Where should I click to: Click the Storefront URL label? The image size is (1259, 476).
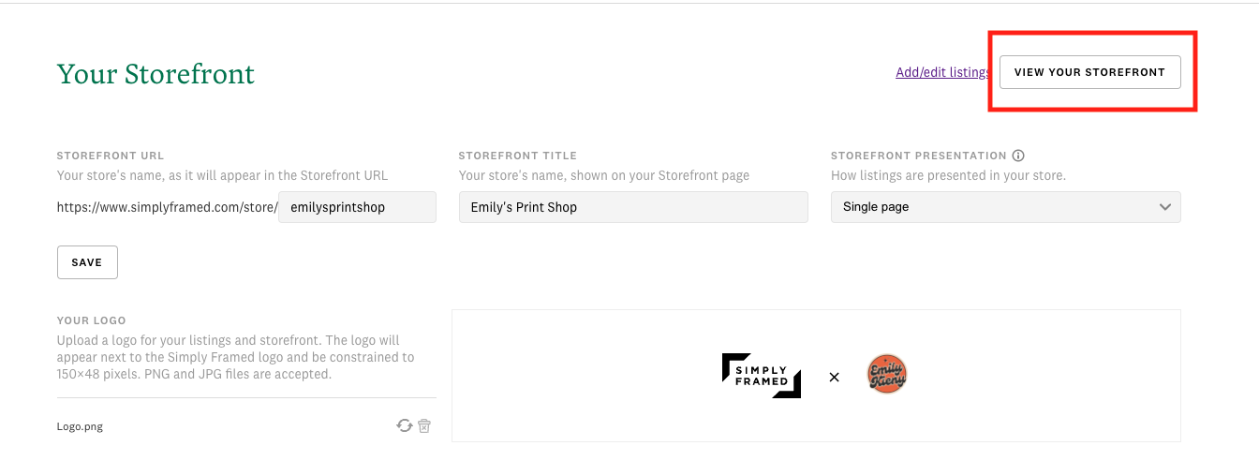pyautogui.click(x=111, y=156)
